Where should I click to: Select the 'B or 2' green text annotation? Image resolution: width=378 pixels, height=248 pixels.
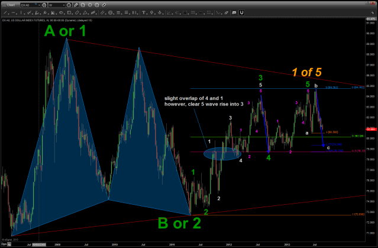[179, 223]
